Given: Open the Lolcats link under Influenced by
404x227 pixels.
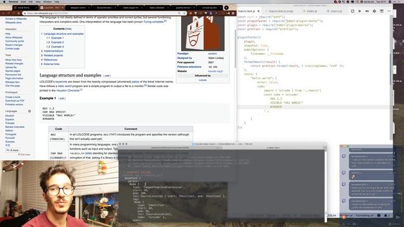Looking at the screenshot, I should [203, 80].
